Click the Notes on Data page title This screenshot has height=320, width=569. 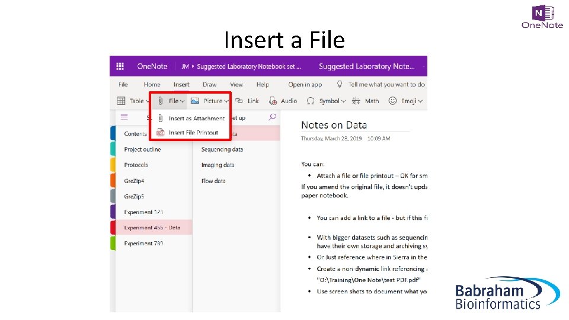334,125
